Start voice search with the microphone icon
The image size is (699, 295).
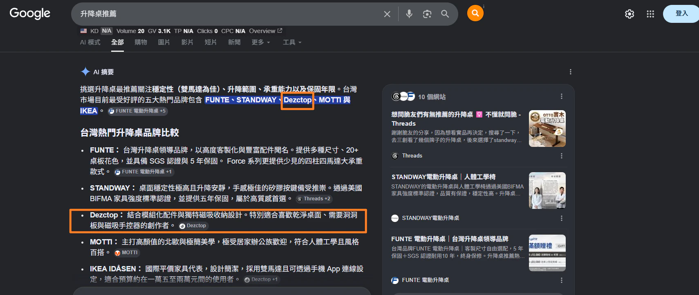[x=409, y=14]
